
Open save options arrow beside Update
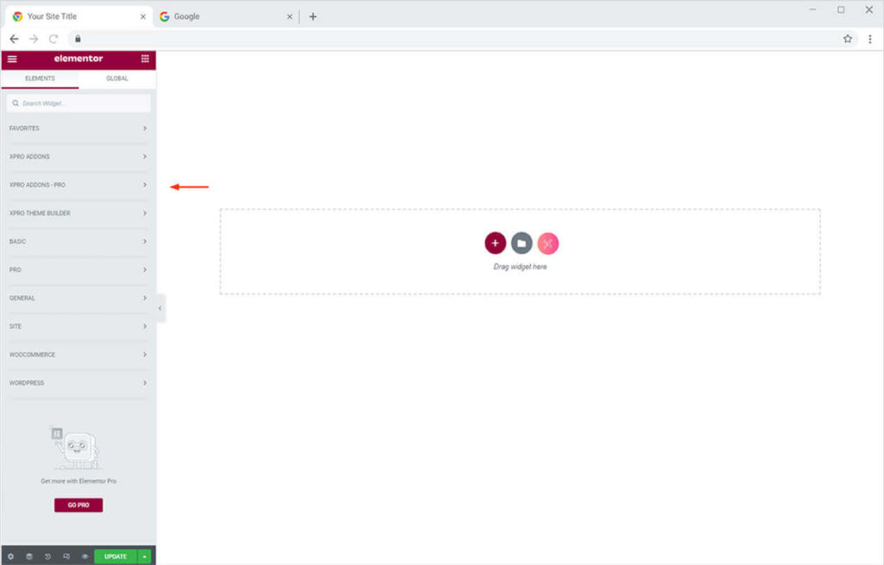point(145,556)
